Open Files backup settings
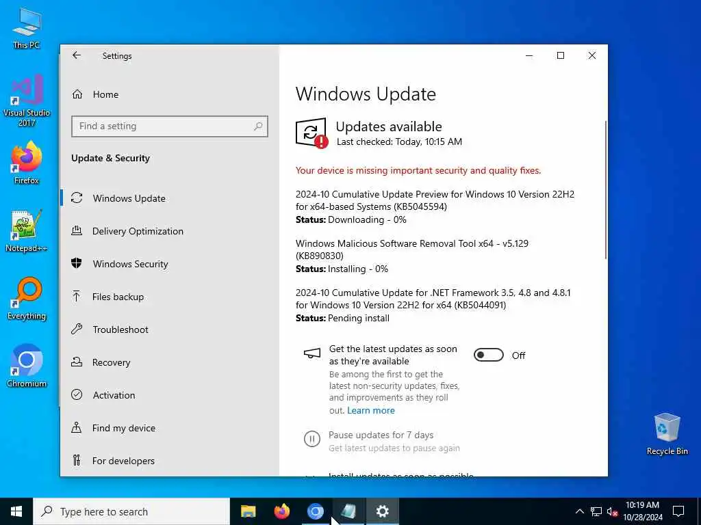This screenshot has height=525, width=701. coord(170,297)
